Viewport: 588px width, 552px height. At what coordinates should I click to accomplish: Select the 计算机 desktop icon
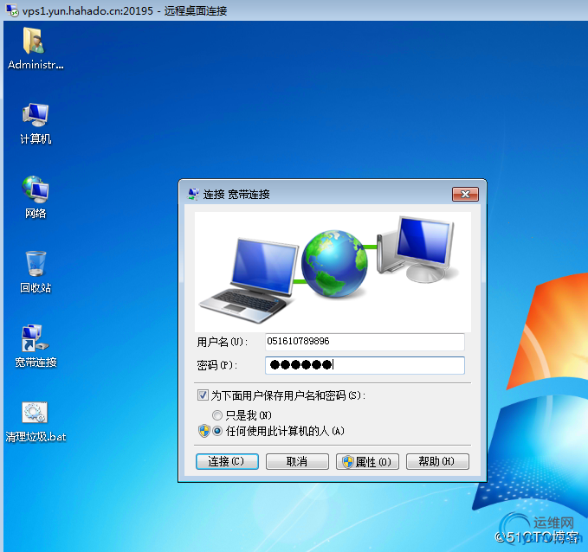point(36,123)
